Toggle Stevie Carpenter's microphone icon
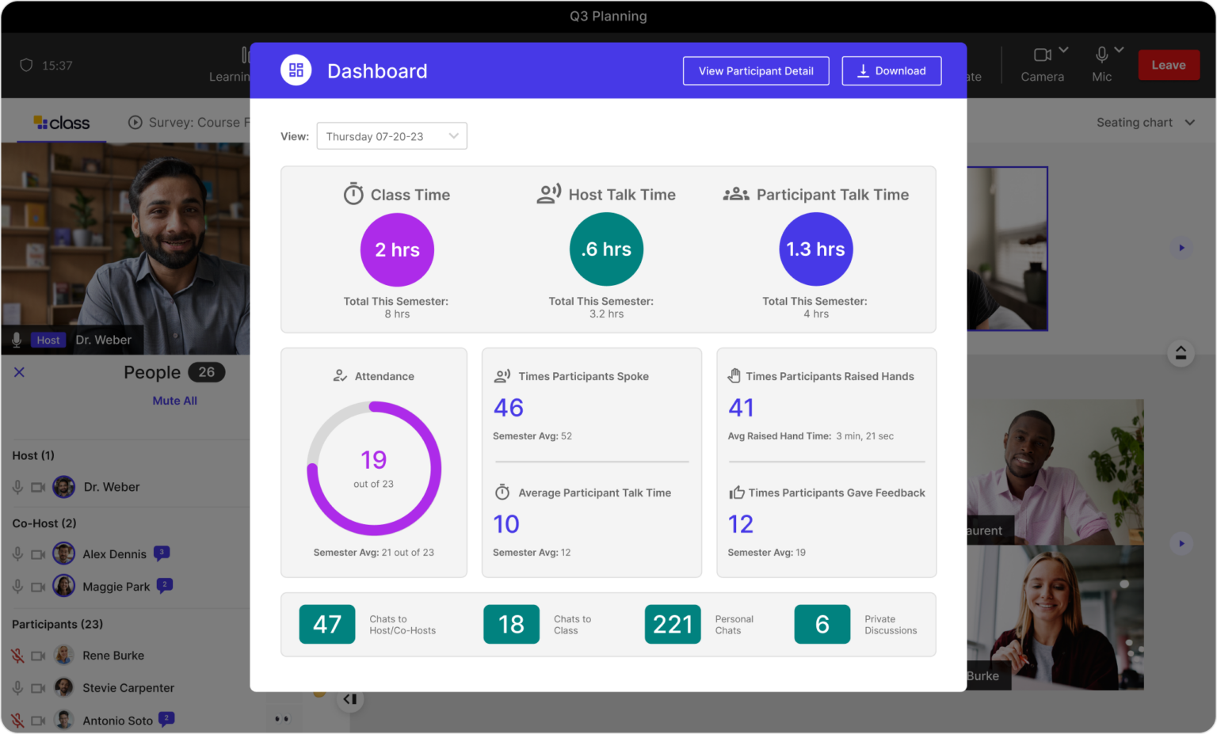Image resolution: width=1217 pixels, height=734 pixels. click(17, 688)
